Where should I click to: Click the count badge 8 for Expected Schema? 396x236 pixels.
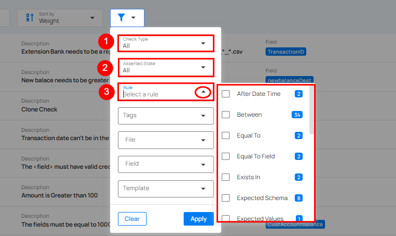tap(298, 198)
